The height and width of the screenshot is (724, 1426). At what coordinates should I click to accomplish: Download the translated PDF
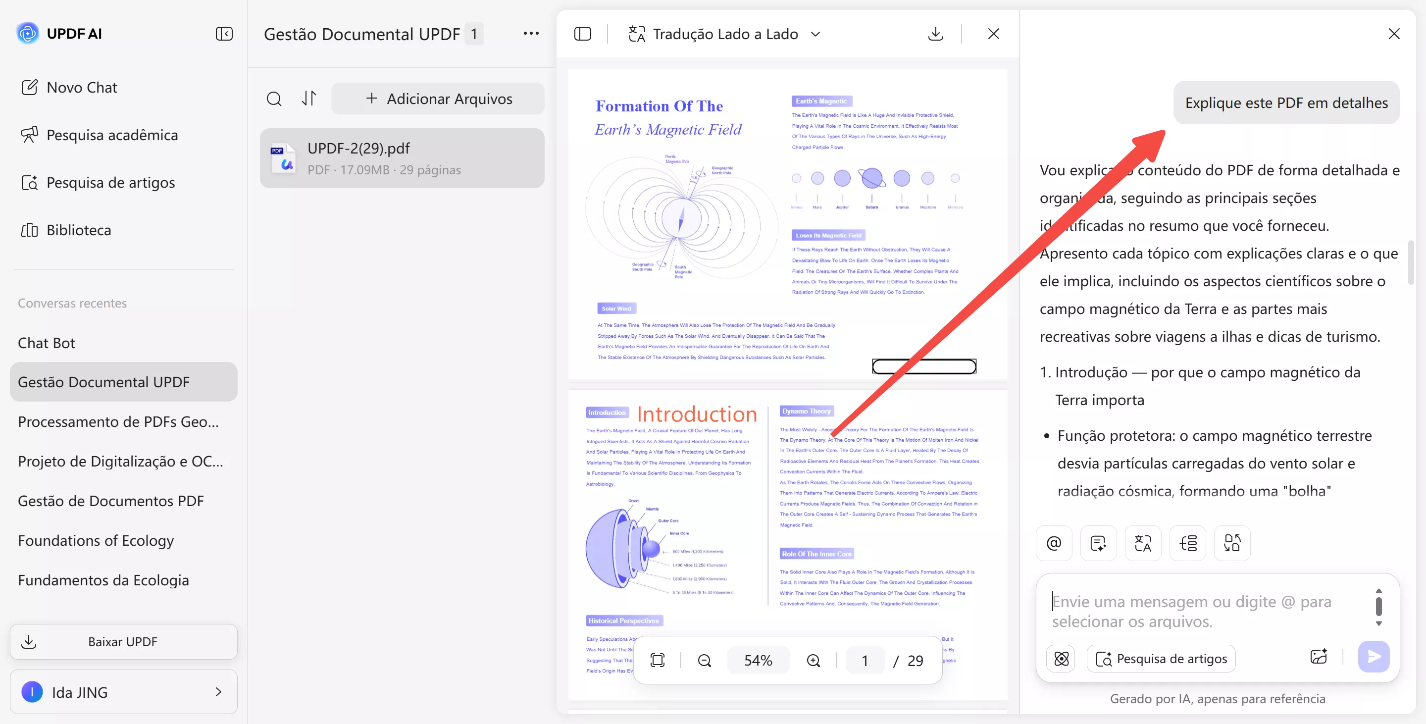pyautogui.click(x=935, y=34)
